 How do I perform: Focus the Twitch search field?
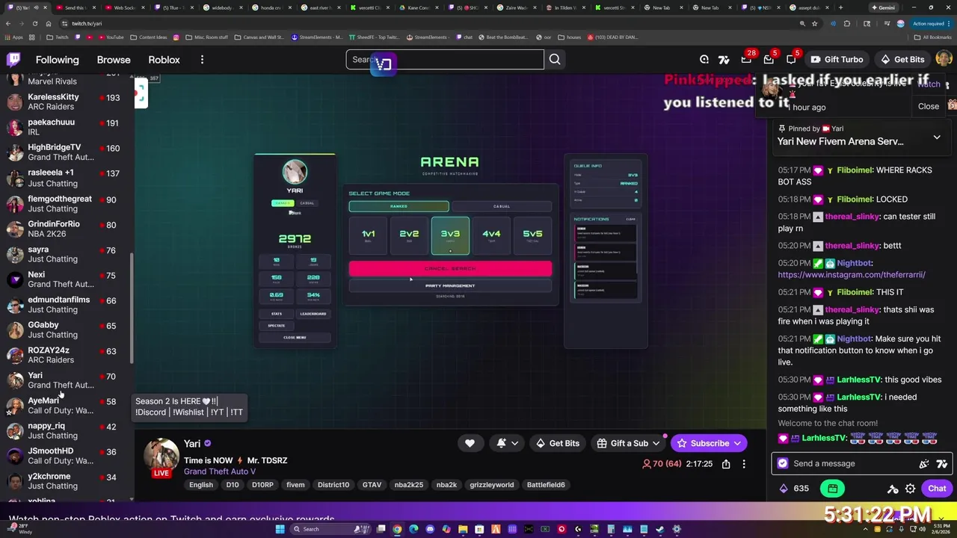pos(445,60)
